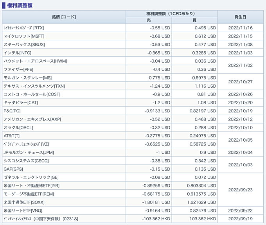Click the 103.362 HKD buy value
Image resolution: width=266 pixels, height=225 pixels.
click(x=203, y=219)
